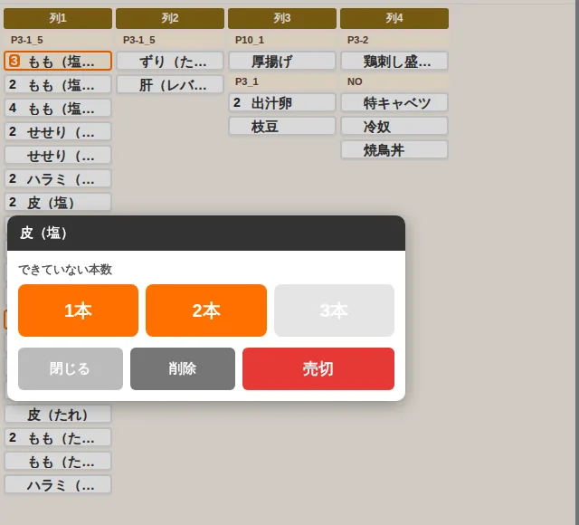Image resolution: width=579 pixels, height=525 pixels.
Task: Click NO label in 列4
Action: 355,81
